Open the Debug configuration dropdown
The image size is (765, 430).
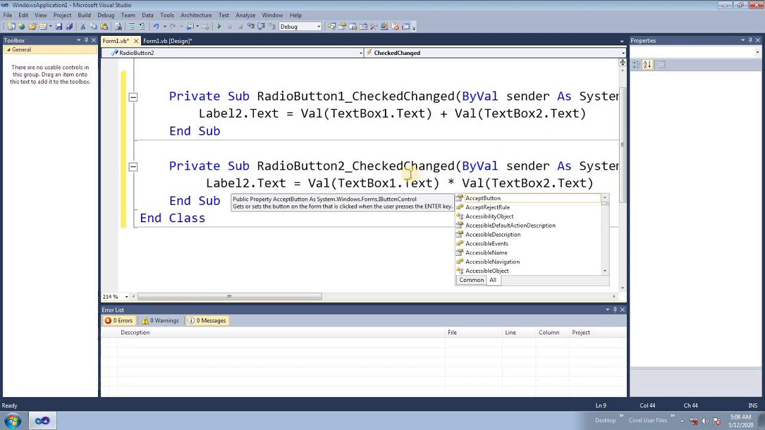(319, 26)
